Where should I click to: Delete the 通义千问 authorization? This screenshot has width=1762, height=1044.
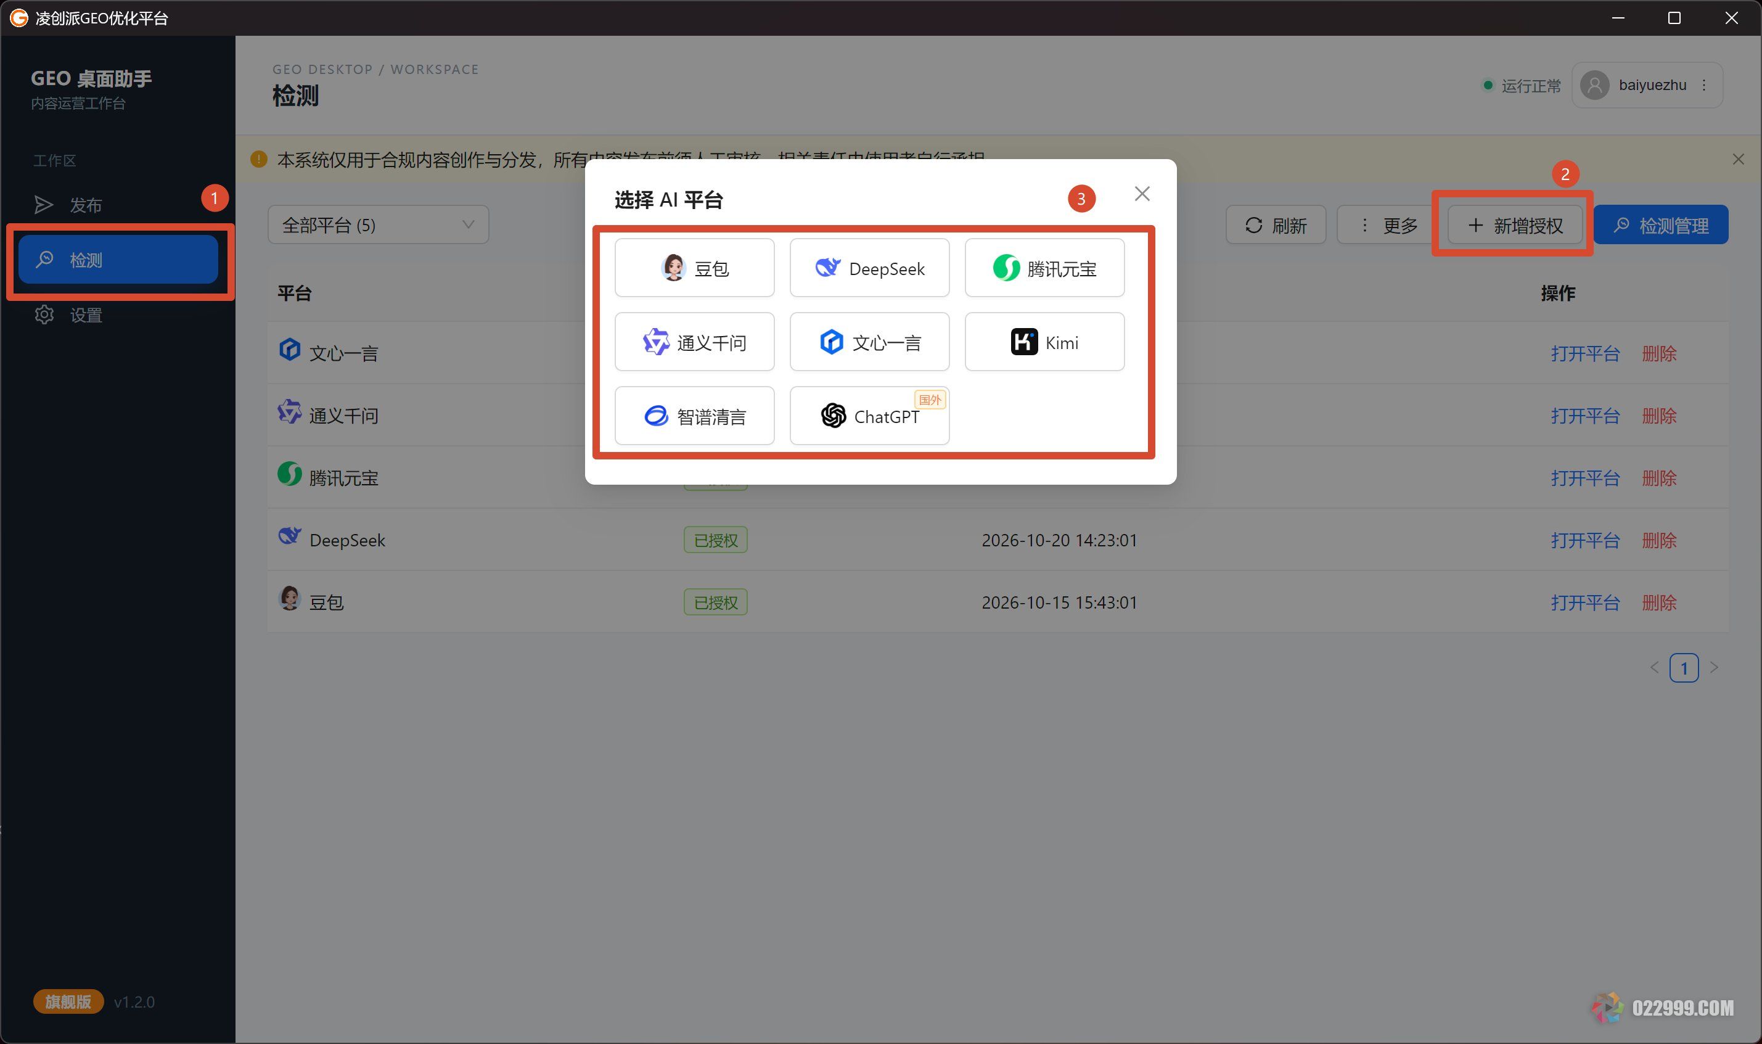point(1659,416)
